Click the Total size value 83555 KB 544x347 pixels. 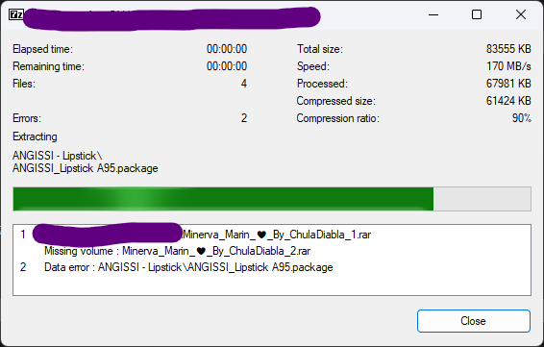(x=508, y=49)
